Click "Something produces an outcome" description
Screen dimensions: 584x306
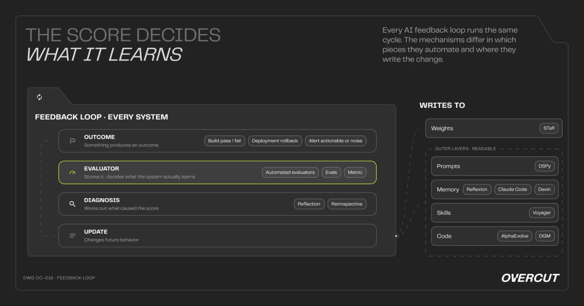[121, 145]
